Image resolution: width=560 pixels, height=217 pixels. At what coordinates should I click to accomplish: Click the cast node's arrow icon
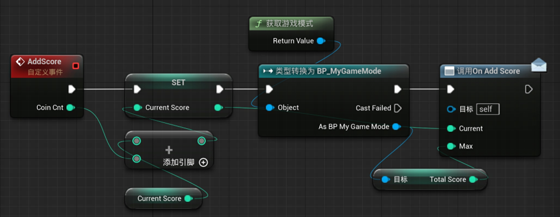point(268,71)
